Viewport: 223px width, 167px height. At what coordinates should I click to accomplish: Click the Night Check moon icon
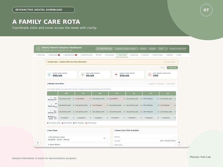(x=49, y=117)
